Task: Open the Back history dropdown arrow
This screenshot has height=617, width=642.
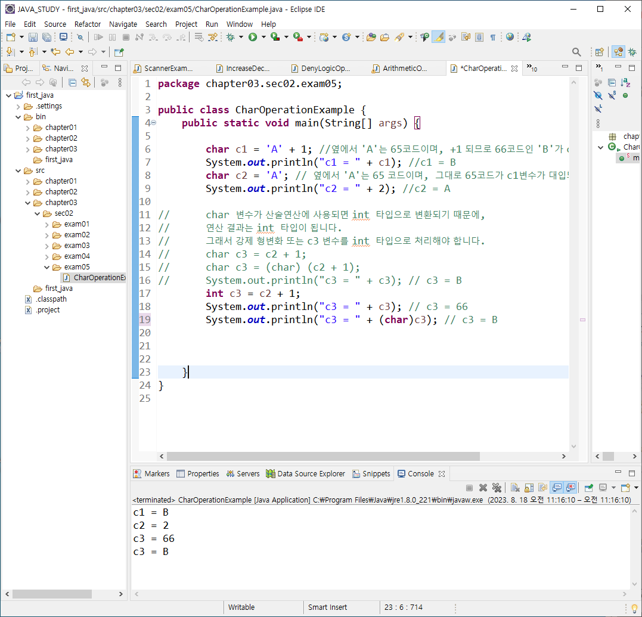Action: click(x=80, y=52)
